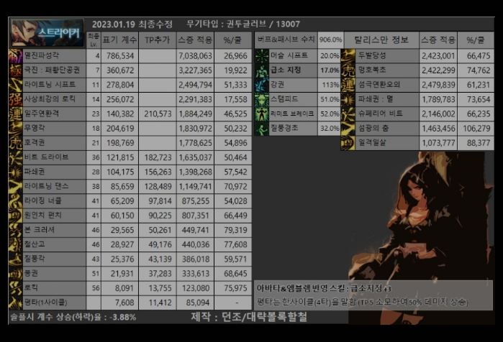This screenshot has width=503, height=342.
Task: Select the 명호복조 talisman icon
Action: (348, 70)
